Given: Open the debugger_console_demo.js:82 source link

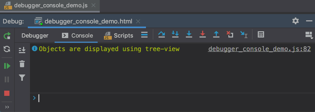Looking at the screenshot, I should coord(259,49).
